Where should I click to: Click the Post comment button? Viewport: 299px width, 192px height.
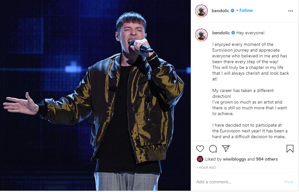289,182
